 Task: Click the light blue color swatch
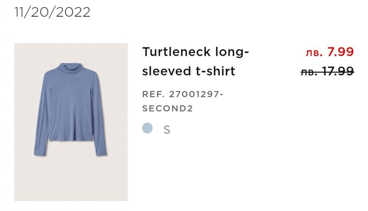(x=147, y=128)
